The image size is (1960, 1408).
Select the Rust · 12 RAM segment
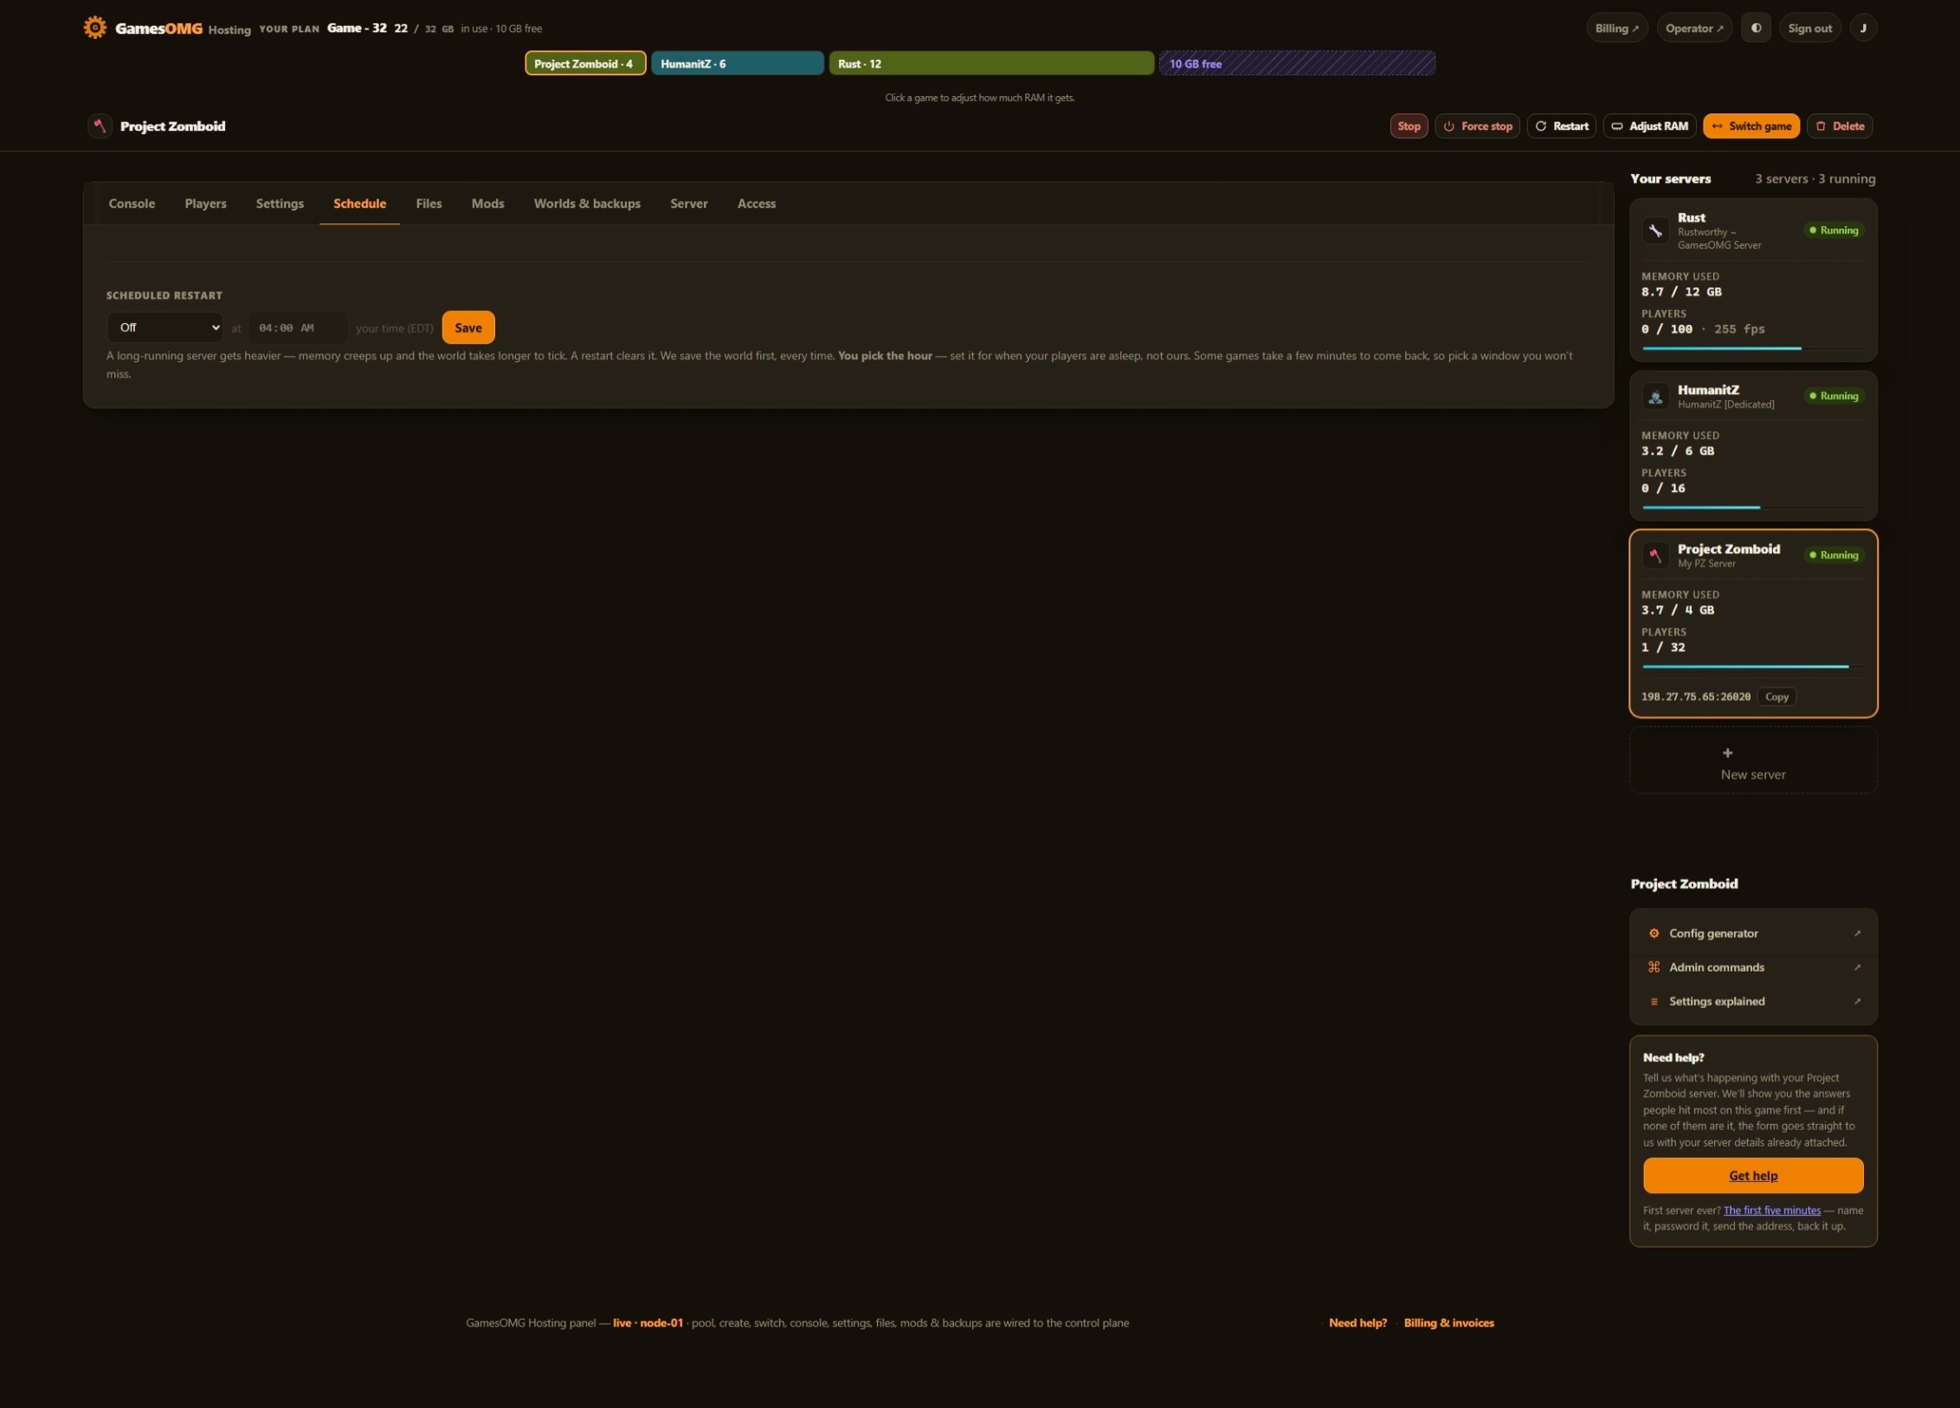(x=991, y=63)
